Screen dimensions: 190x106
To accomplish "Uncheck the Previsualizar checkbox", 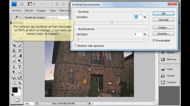I will coord(154,40).
